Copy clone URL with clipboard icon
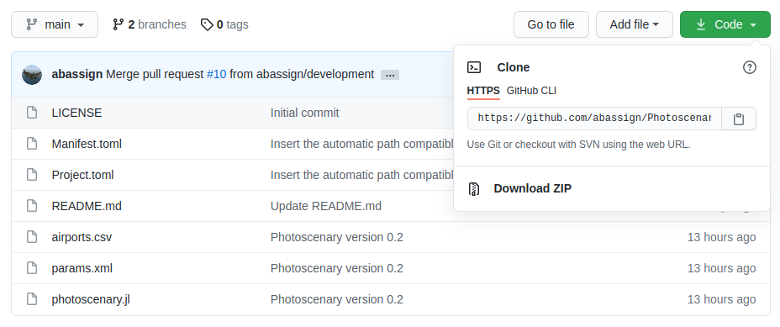The height and width of the screenshot is (327, 780). [x=739, y=119]
